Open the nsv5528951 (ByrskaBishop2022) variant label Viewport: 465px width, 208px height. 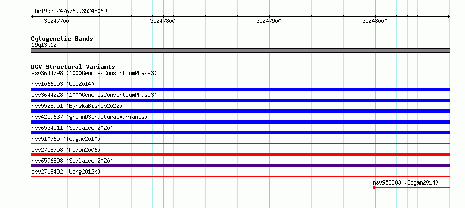77,106
